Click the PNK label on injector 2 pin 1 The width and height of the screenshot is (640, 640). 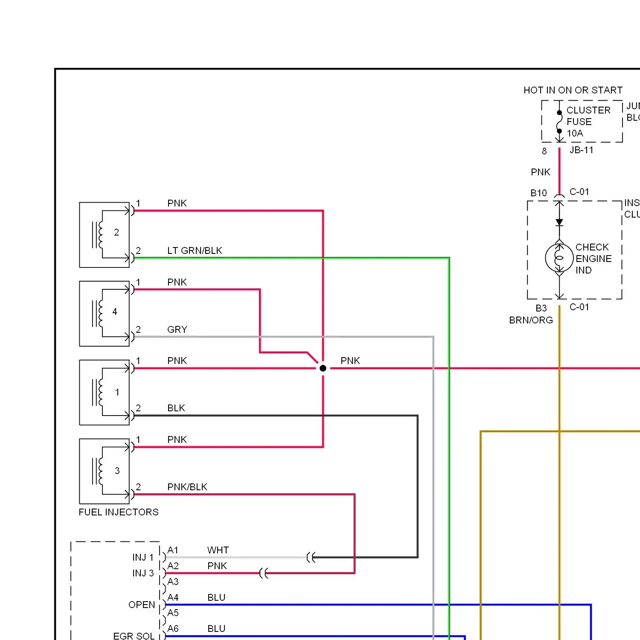(177, 204)
